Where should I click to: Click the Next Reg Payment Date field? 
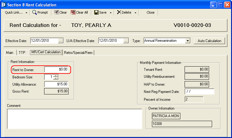tap(199, 91)
